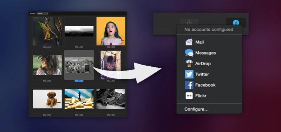Choose Configure… in share menu
The image size is (281, 132).
[x=196, y=109]
